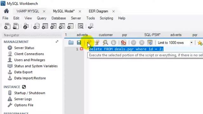The width and height of the screenshot is (203, 114).
Task: Execute the selected script lightning icon
Action: click(x=89, y=42)
